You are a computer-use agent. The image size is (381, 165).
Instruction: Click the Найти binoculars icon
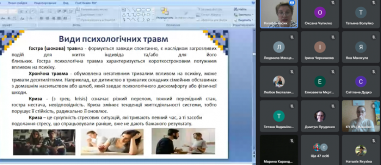tap(236, 9)
